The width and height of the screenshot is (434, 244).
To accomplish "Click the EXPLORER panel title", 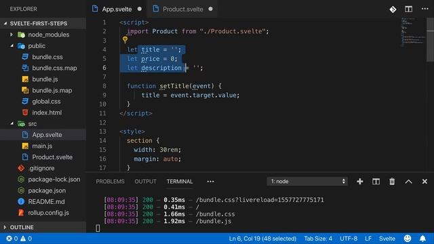I will [x=24, y=9].
